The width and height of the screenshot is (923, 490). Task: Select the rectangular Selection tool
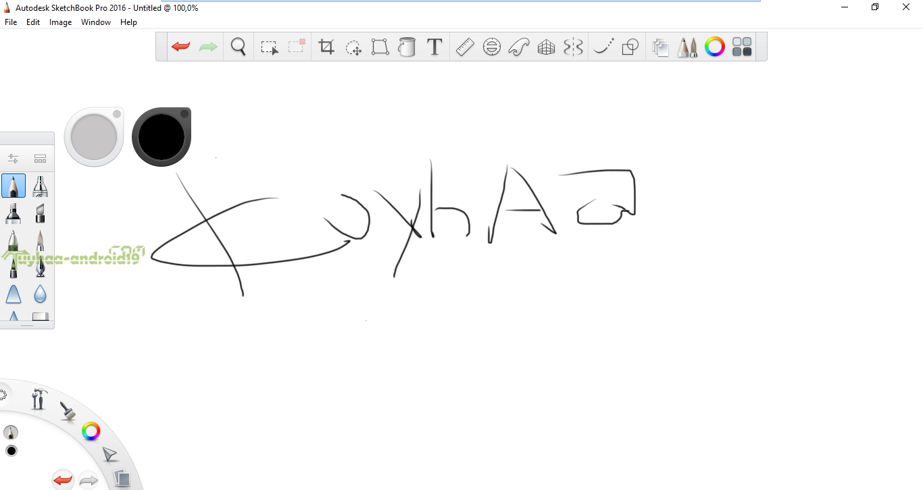(x=270, y=47)
